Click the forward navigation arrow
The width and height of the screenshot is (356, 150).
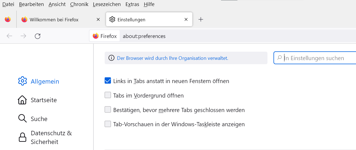[23, 36]
